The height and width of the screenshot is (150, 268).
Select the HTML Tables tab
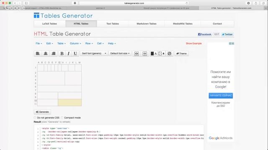point(81,24)
